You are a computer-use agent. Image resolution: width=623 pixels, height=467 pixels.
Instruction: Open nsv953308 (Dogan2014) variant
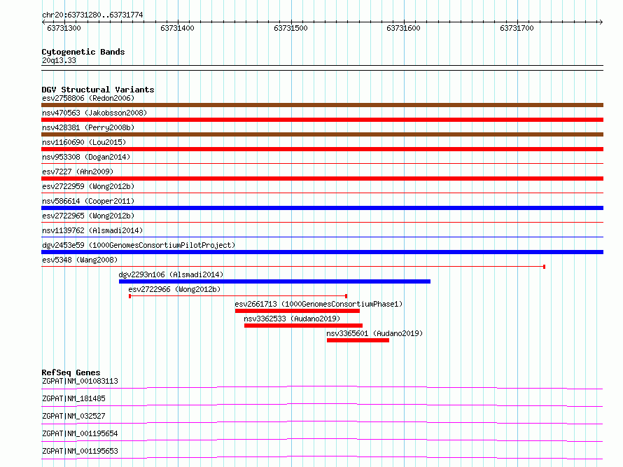coord(86,157)
